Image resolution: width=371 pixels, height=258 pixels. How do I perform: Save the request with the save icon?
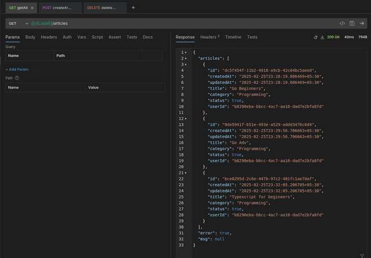352,23
